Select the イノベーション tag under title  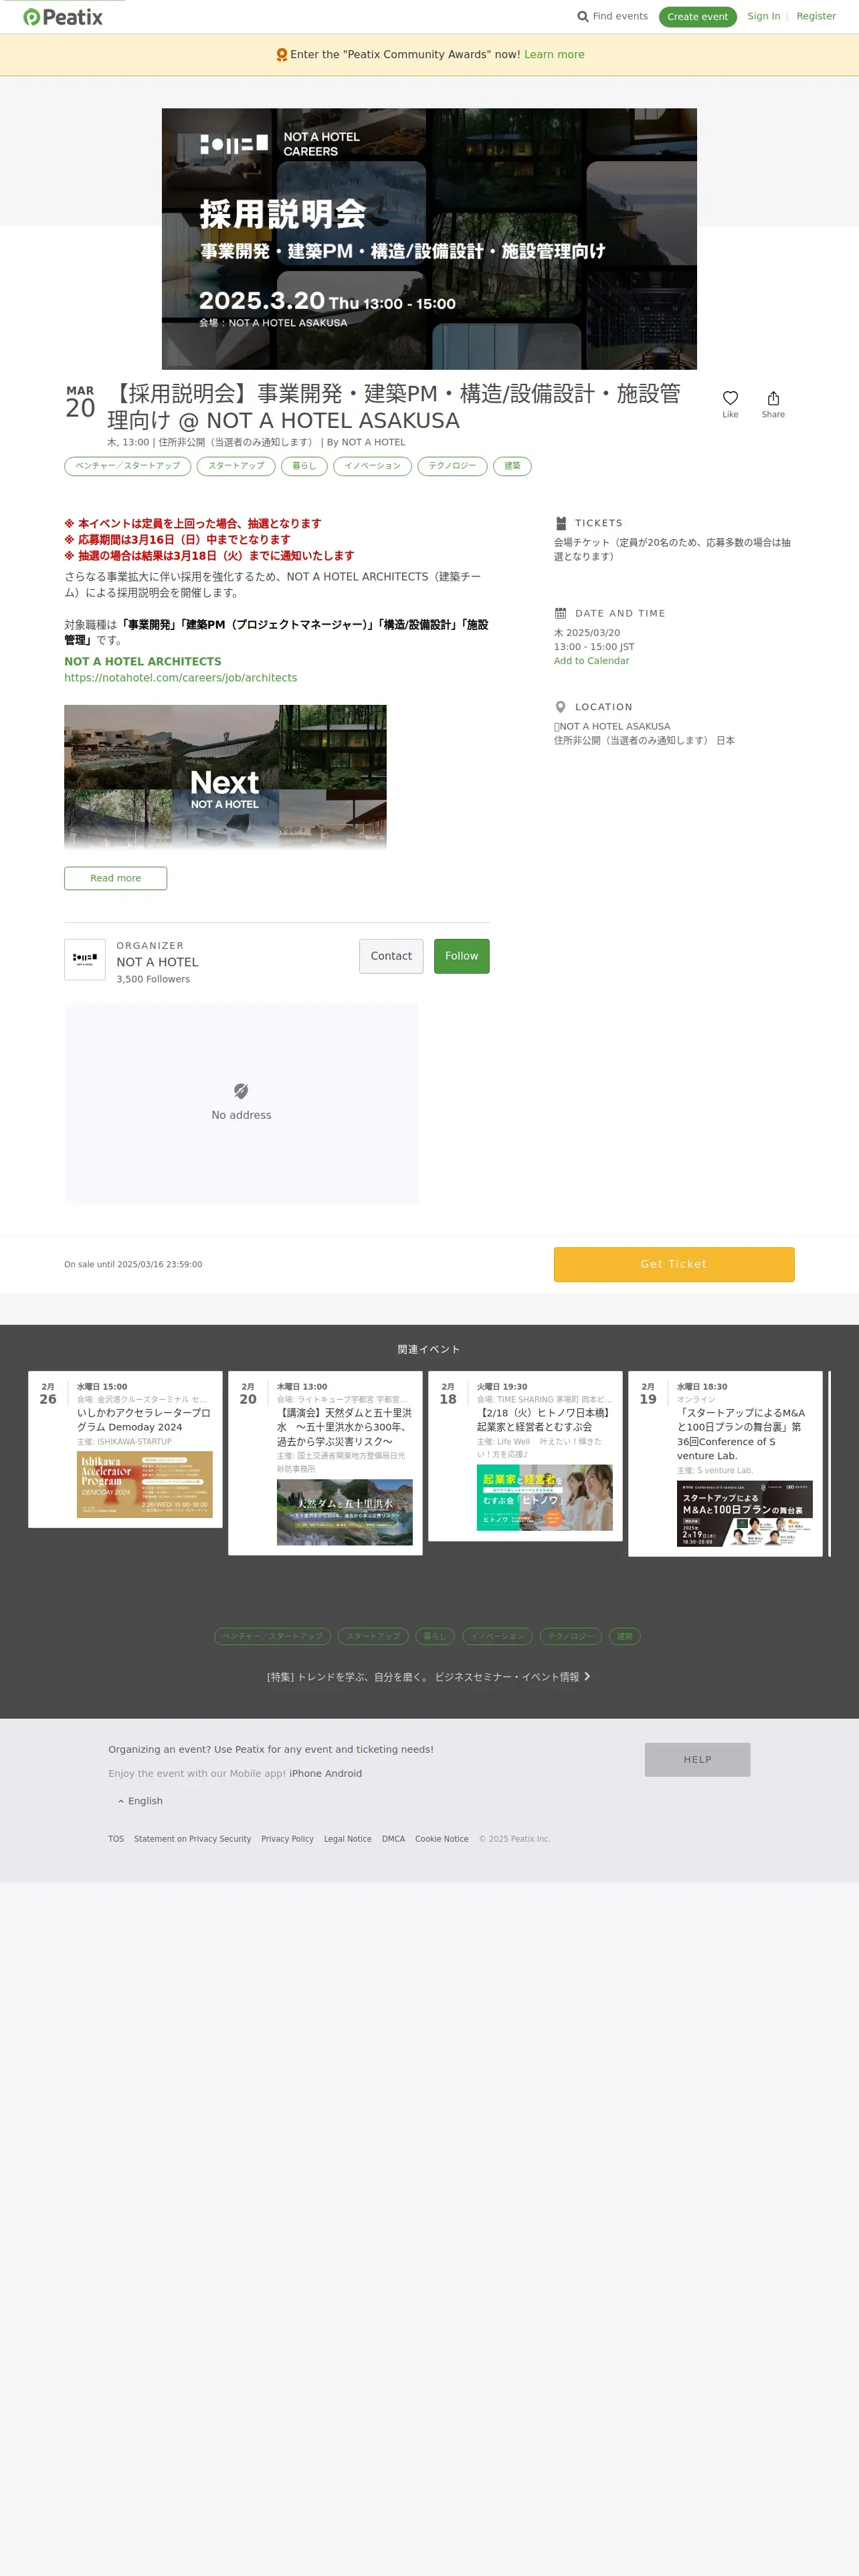(372, 466)
